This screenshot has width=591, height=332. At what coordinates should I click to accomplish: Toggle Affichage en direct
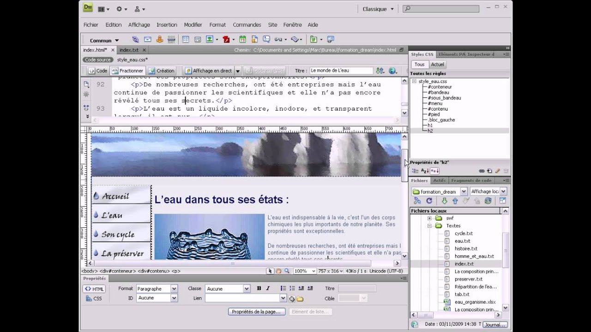(208, 71)
